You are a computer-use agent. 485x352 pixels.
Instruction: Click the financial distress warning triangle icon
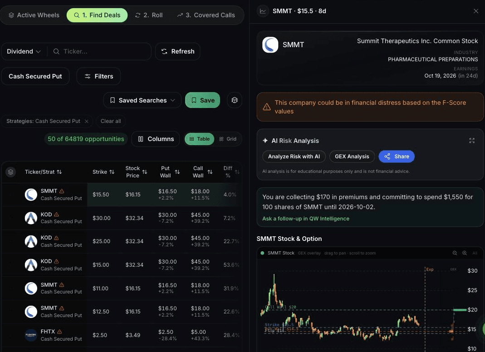coord(267,107)
